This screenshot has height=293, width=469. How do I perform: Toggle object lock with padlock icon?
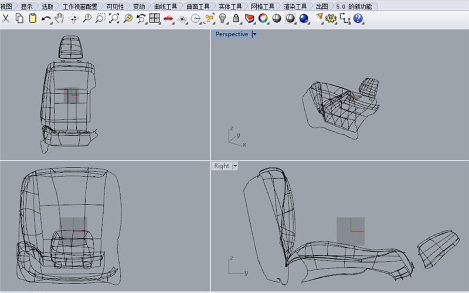click(x=236, y=19)
